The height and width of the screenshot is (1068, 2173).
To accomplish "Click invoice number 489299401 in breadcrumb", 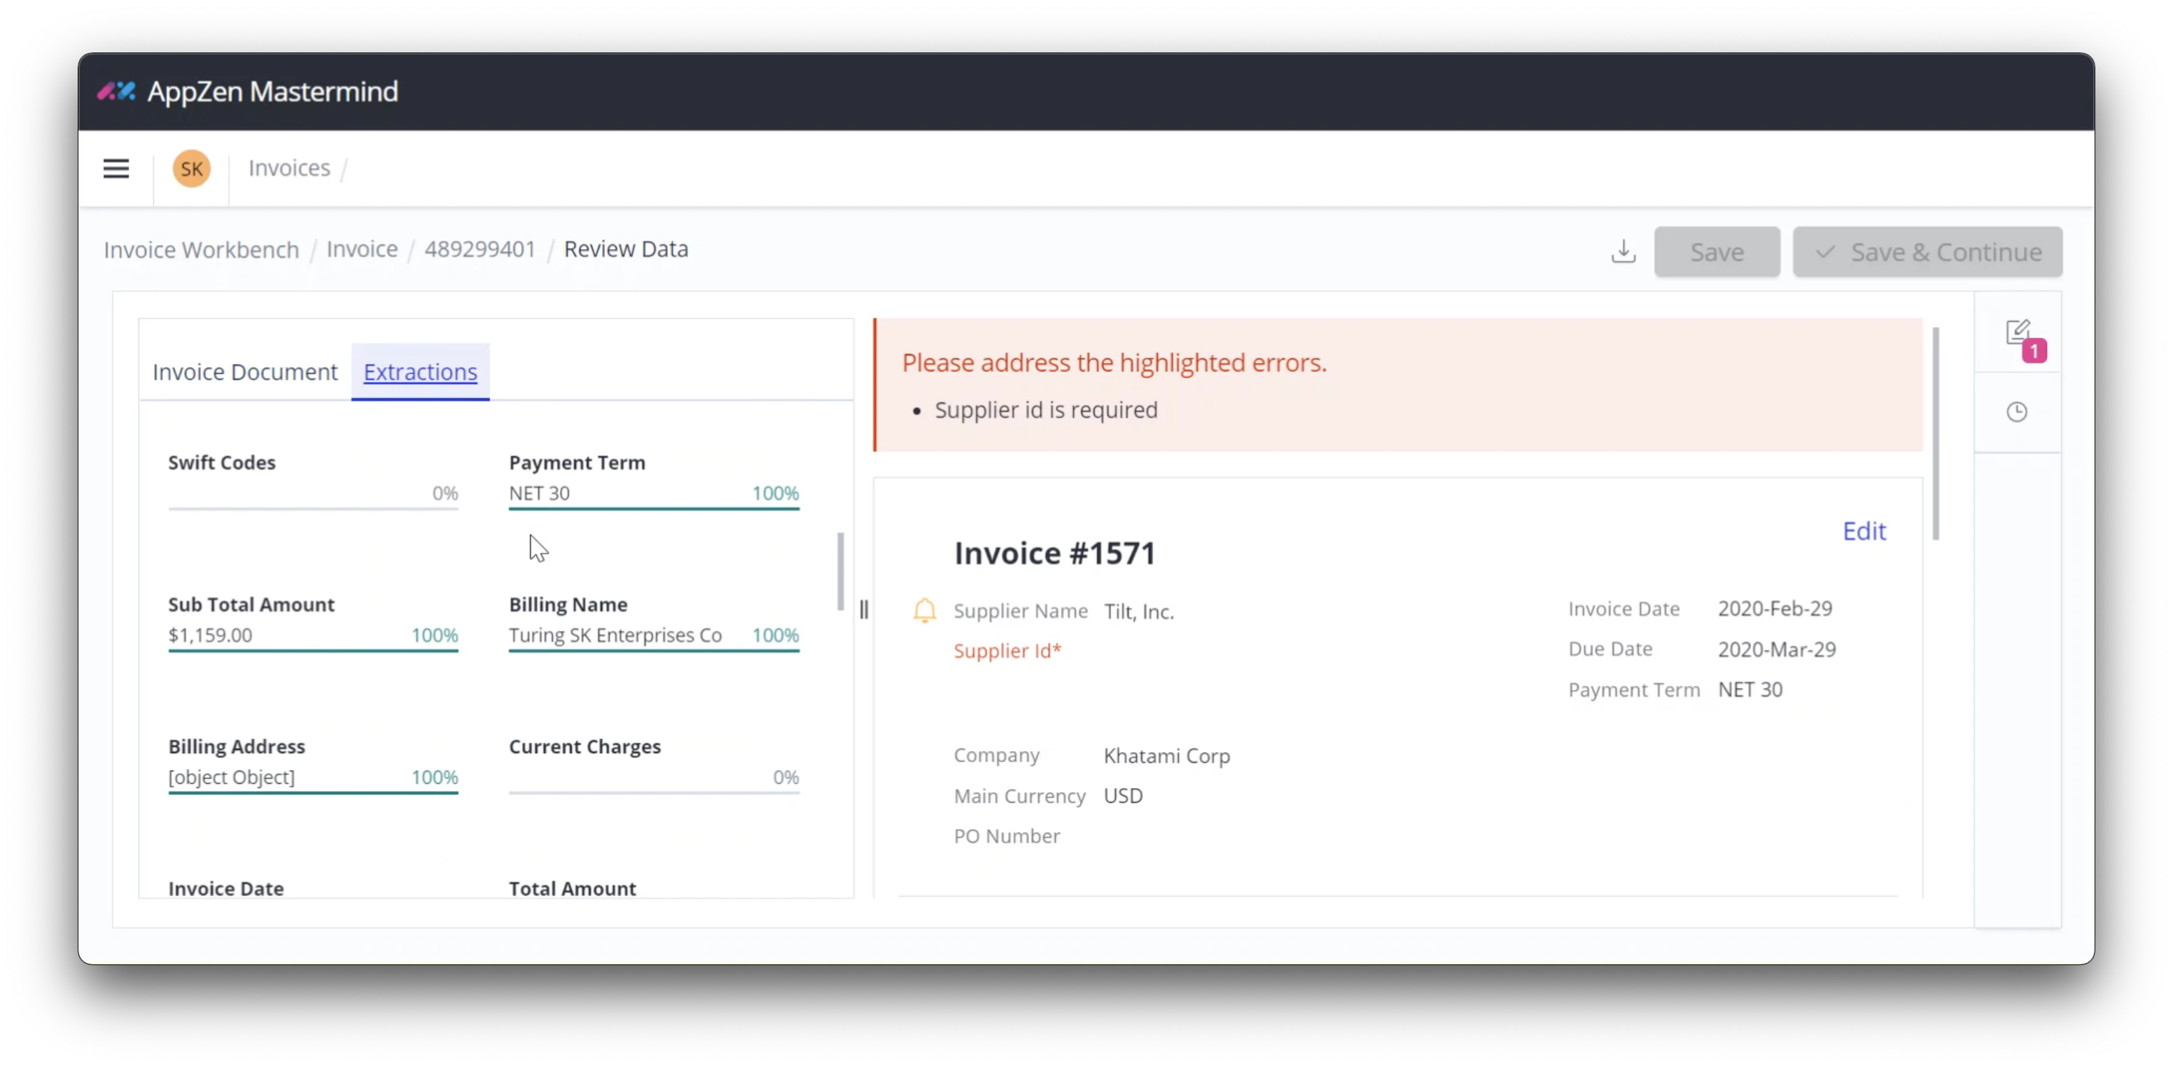I will tap(479, 249).
